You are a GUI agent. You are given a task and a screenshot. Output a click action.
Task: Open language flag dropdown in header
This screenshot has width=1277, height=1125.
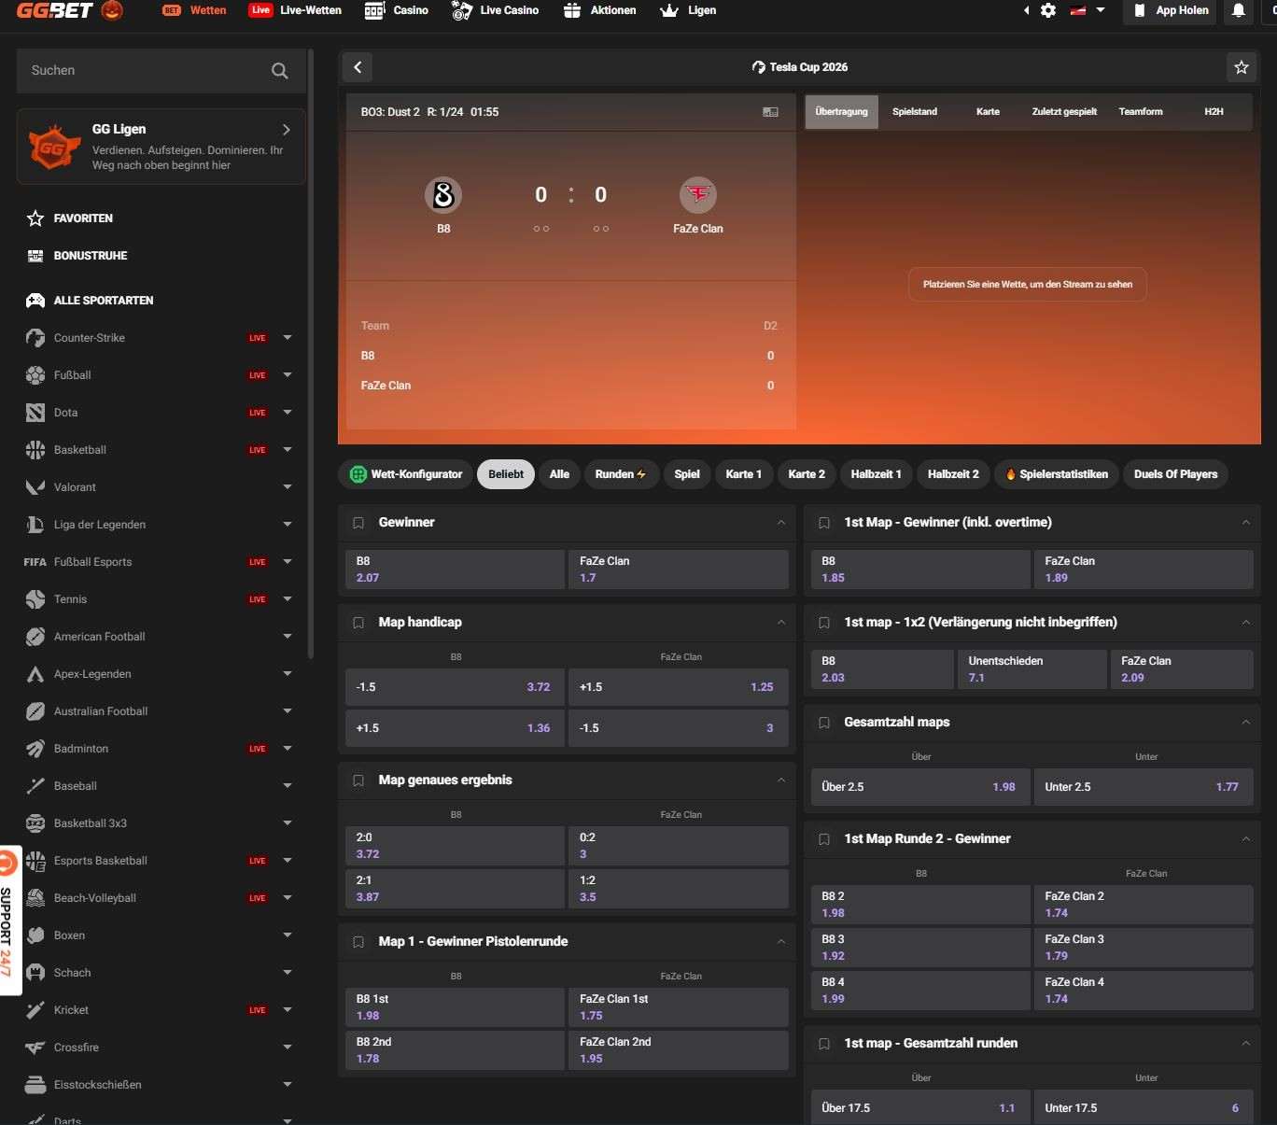tap(1087, 10)
